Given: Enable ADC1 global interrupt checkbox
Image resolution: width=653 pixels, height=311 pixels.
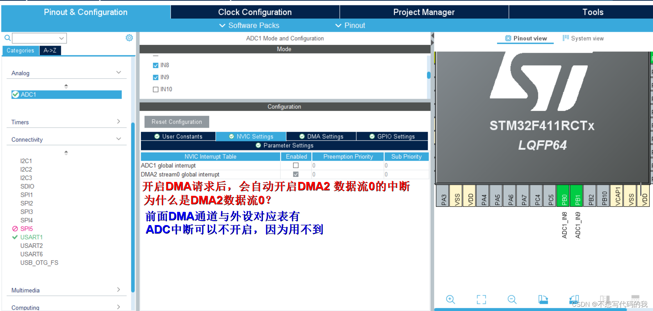Looking at the screenshot, I should coord(296,165).
